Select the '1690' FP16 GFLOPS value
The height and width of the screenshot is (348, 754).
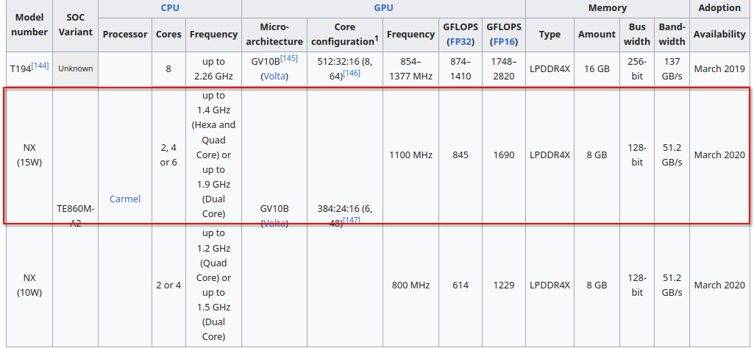point(503,155)
